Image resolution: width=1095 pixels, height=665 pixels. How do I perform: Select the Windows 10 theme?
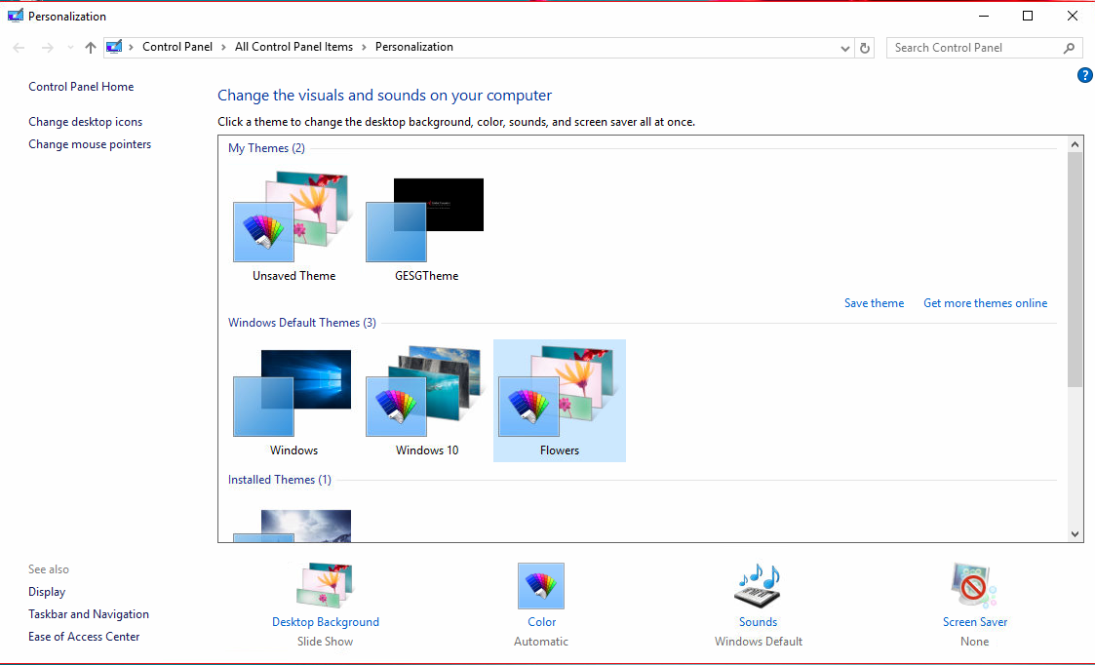click(x=426, y=401)
